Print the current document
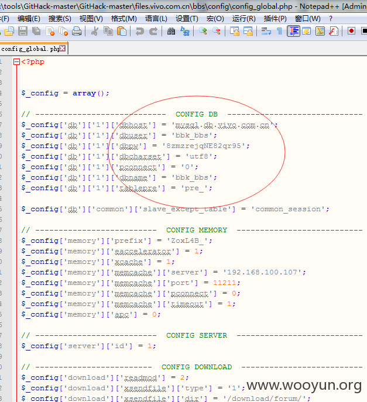367x402 pixels. click(77, 31)
